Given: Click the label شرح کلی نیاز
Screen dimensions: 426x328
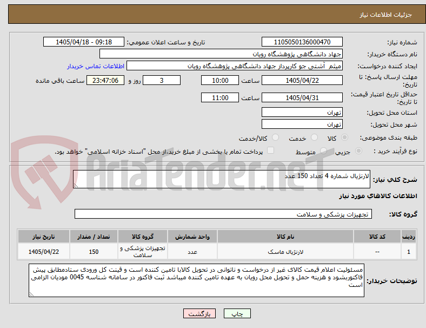Looking at the screenshot, I should 395,180.
